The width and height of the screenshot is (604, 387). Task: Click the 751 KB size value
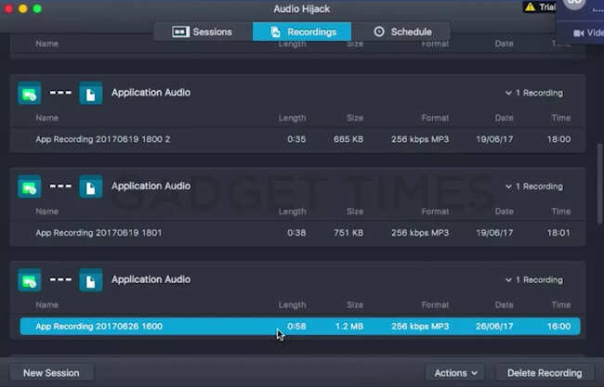(x=348, y=233)
